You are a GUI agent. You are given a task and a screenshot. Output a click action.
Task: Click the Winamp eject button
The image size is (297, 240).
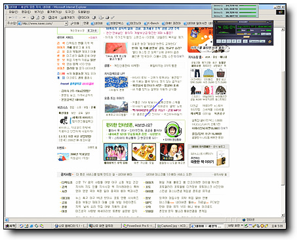(x=245, y=41)
